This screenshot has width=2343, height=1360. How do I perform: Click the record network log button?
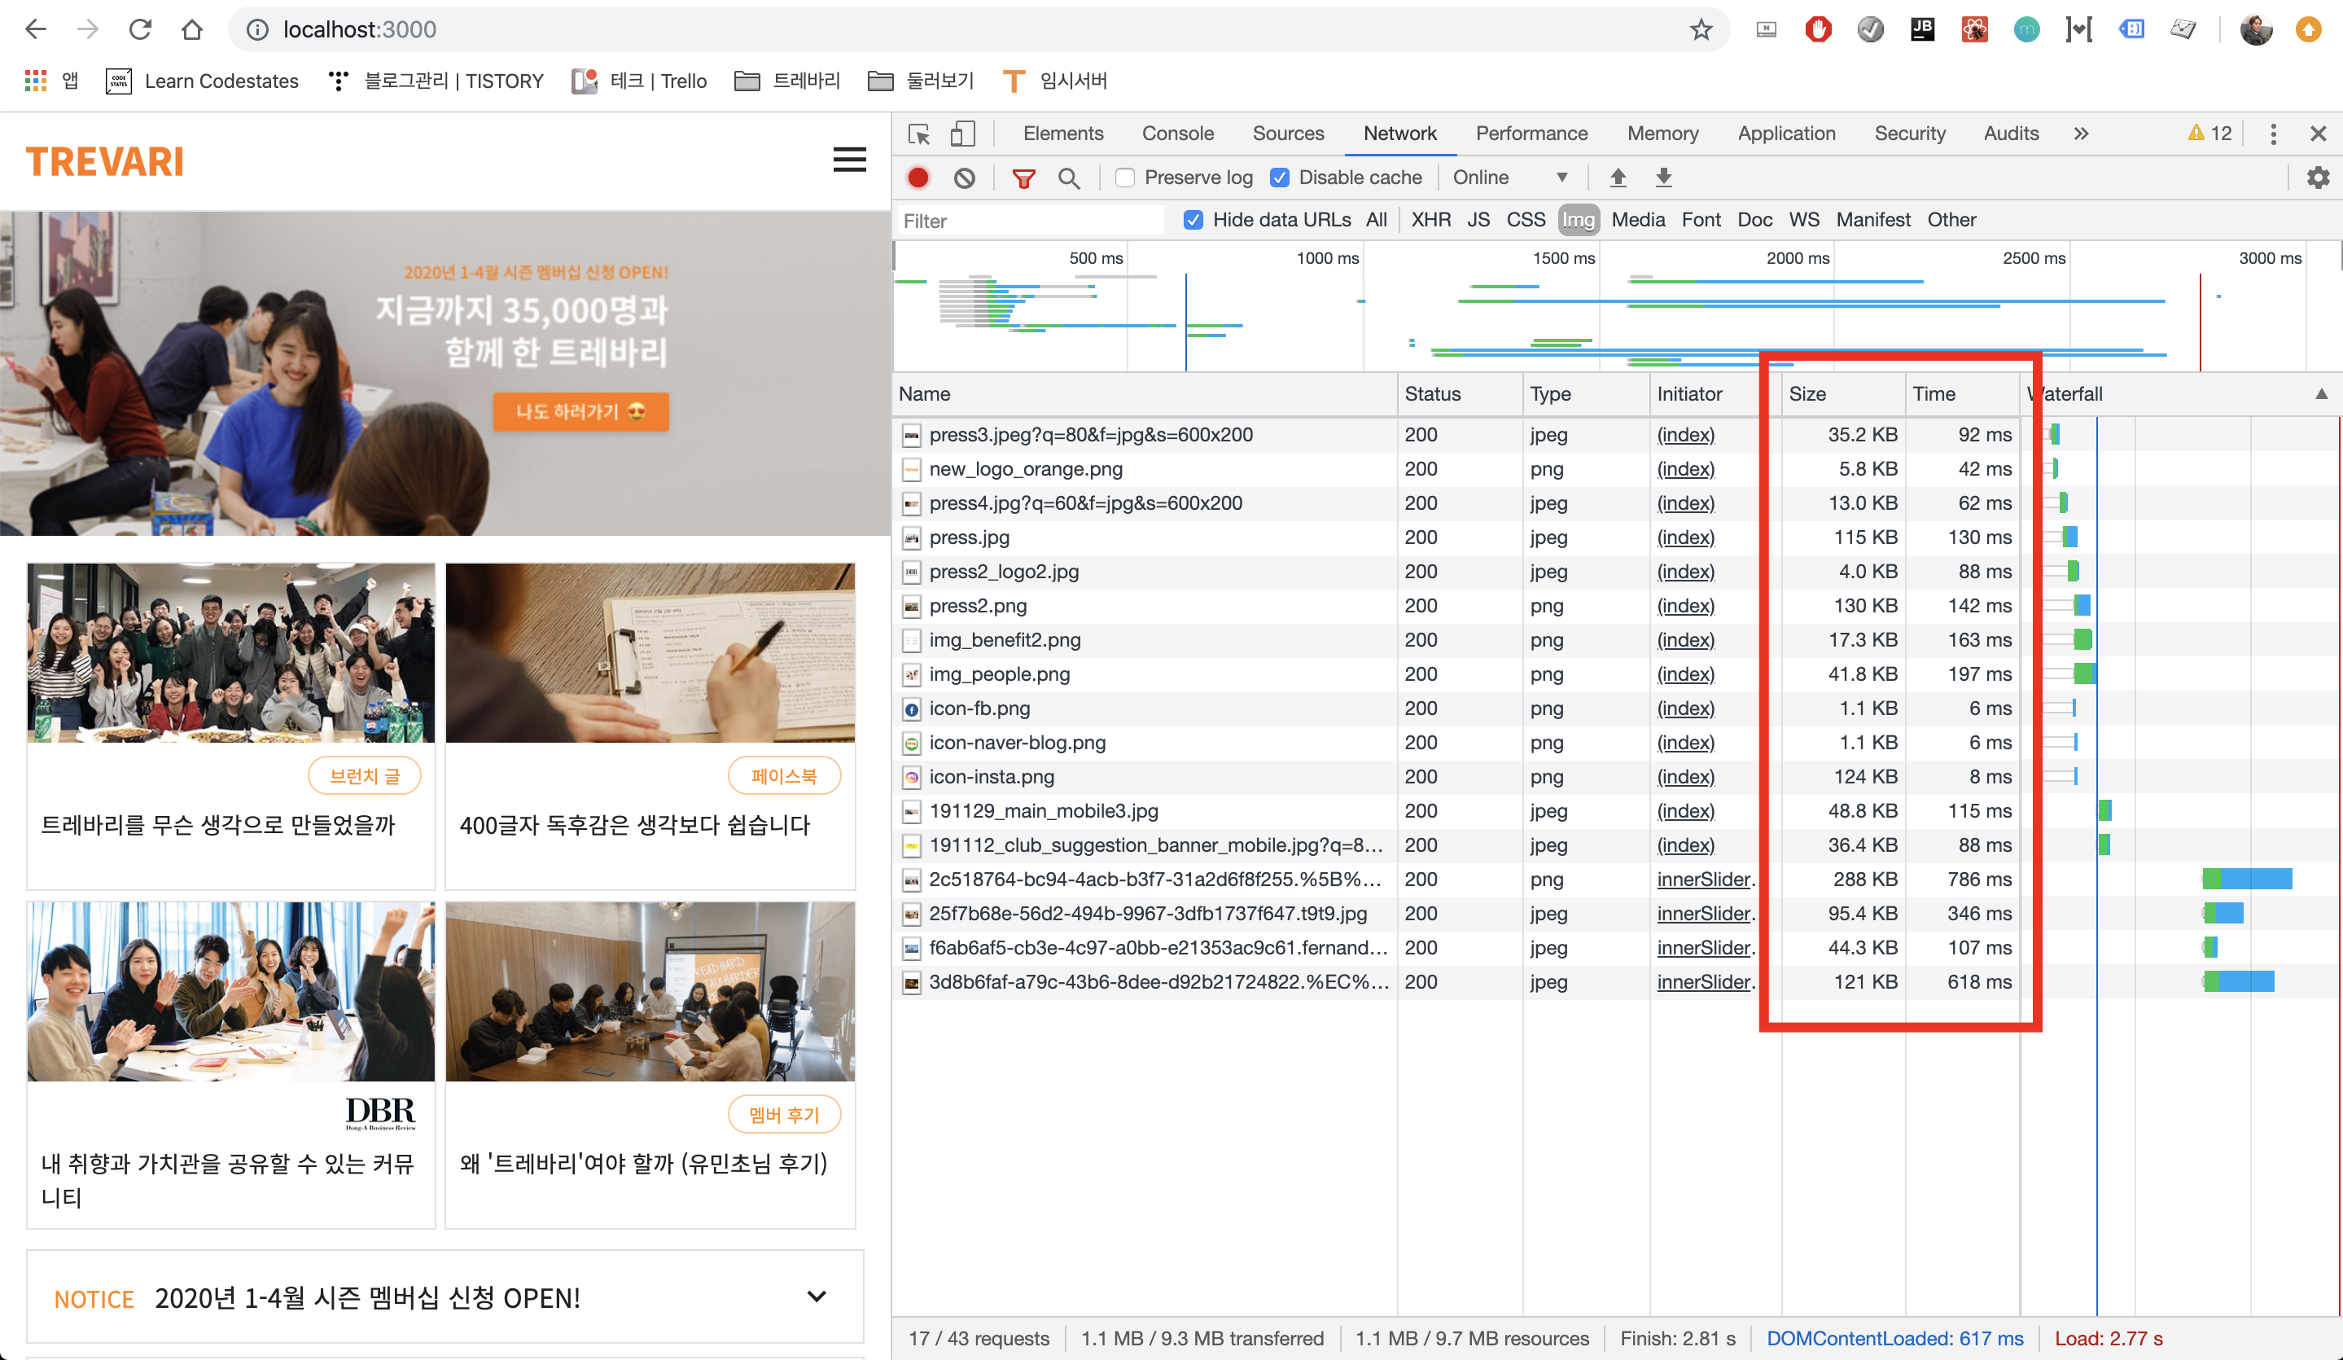[917, 178]
